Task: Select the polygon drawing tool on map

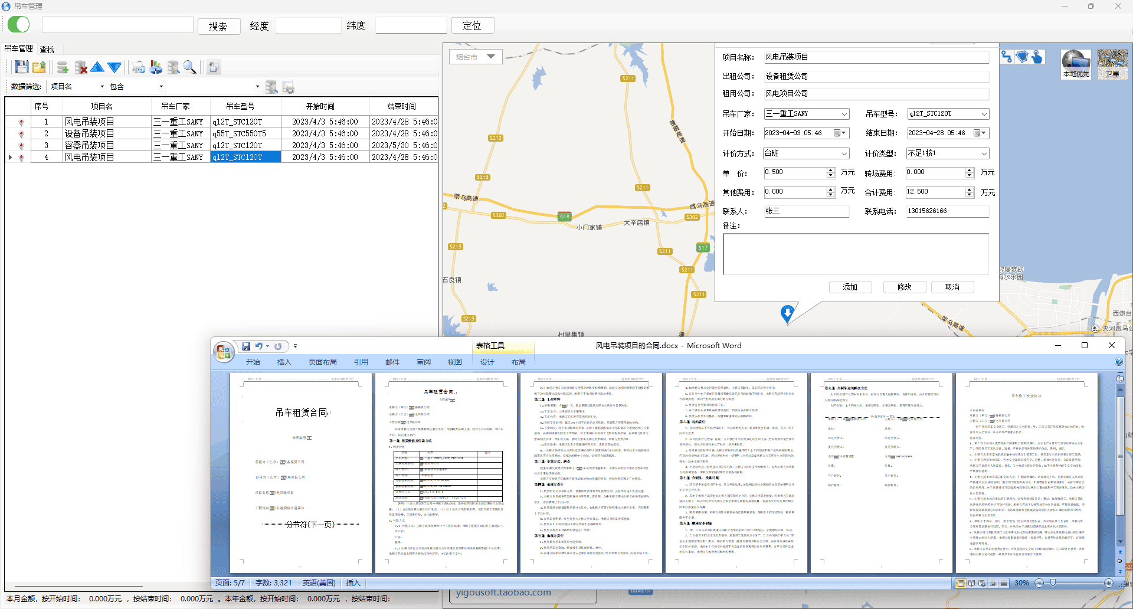Action: (x=1022, y=57)
